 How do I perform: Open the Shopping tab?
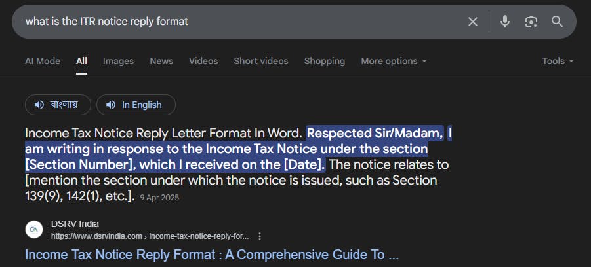(x=324, y=61)
